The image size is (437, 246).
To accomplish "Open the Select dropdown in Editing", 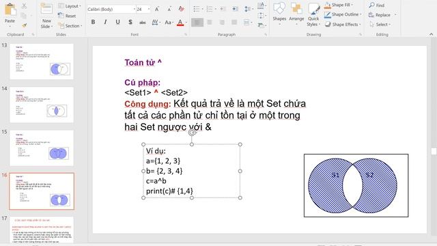I will coord(380,25).
